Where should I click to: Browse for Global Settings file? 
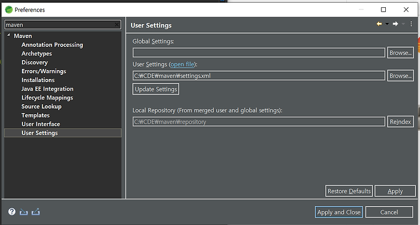click(x=400, y=53)
